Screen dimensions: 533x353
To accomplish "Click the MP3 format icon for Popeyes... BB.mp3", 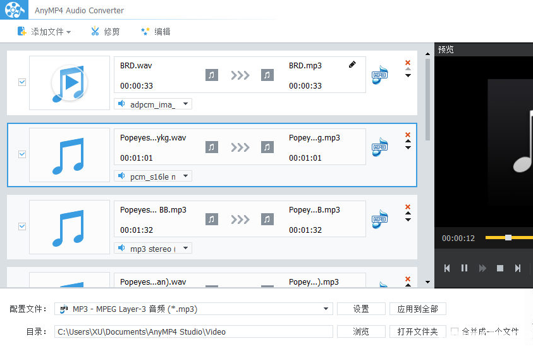I will point(380,219).
